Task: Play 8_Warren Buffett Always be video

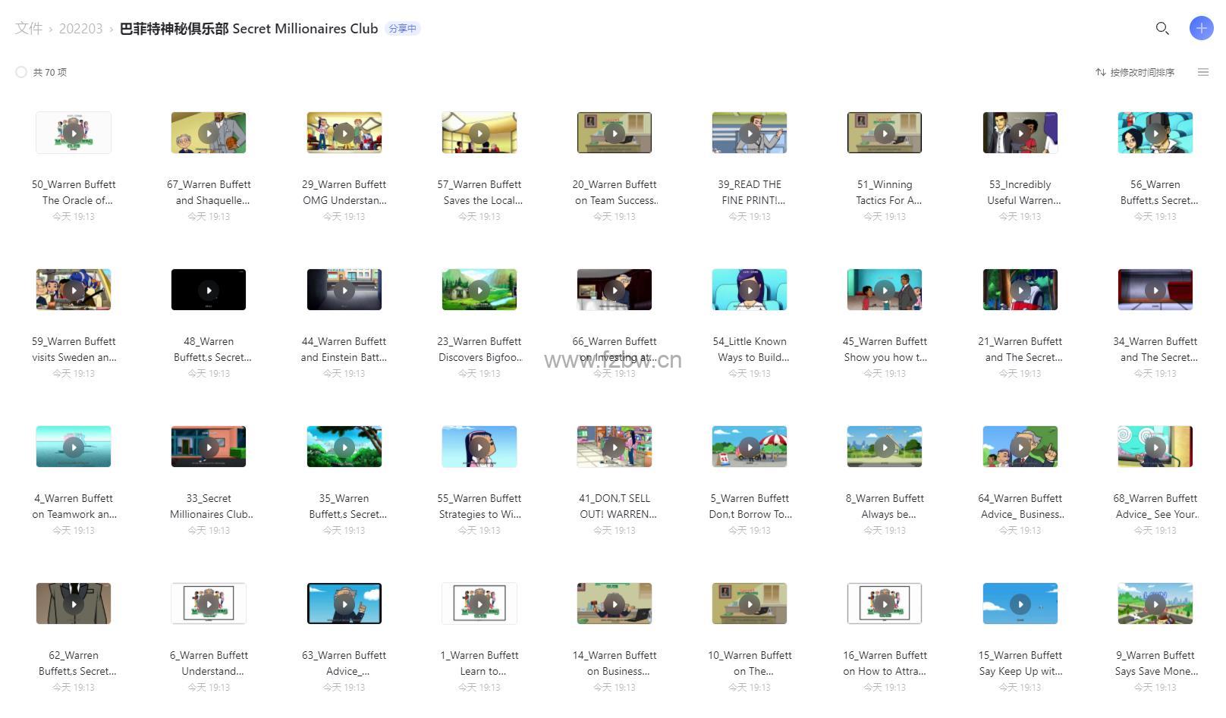Action: coord(885,447)
